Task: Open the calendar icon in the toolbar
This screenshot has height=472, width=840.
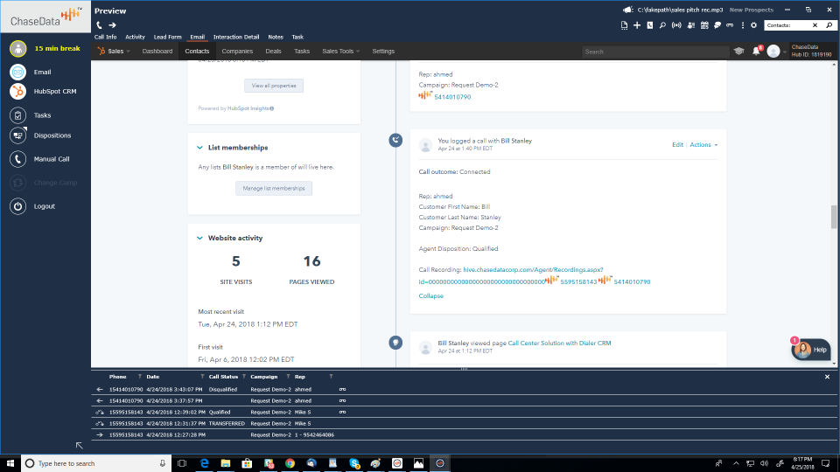Action: pyautogui.click(x=704, y=25)
